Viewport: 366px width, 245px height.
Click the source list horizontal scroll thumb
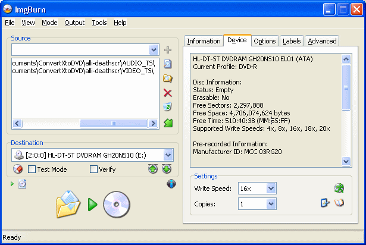tap(114, 123)
